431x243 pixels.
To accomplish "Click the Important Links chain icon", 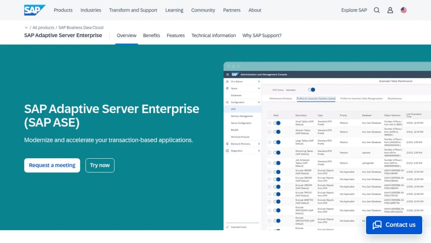I will point(227,227).
